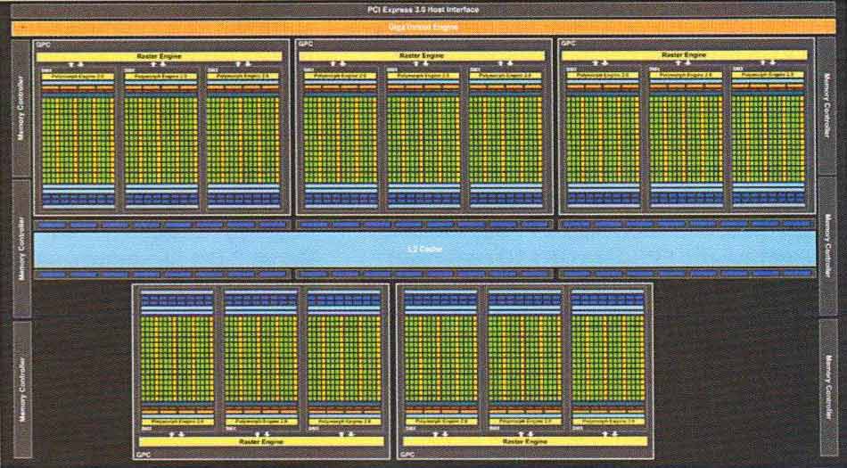Select the GPC label of top-left cluster
847x468 pixels.
[x=42, y=43]
